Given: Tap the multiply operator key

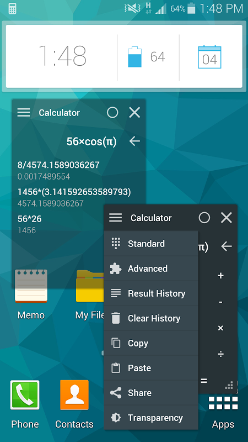Looking at the screenshot, I should 221,328.
